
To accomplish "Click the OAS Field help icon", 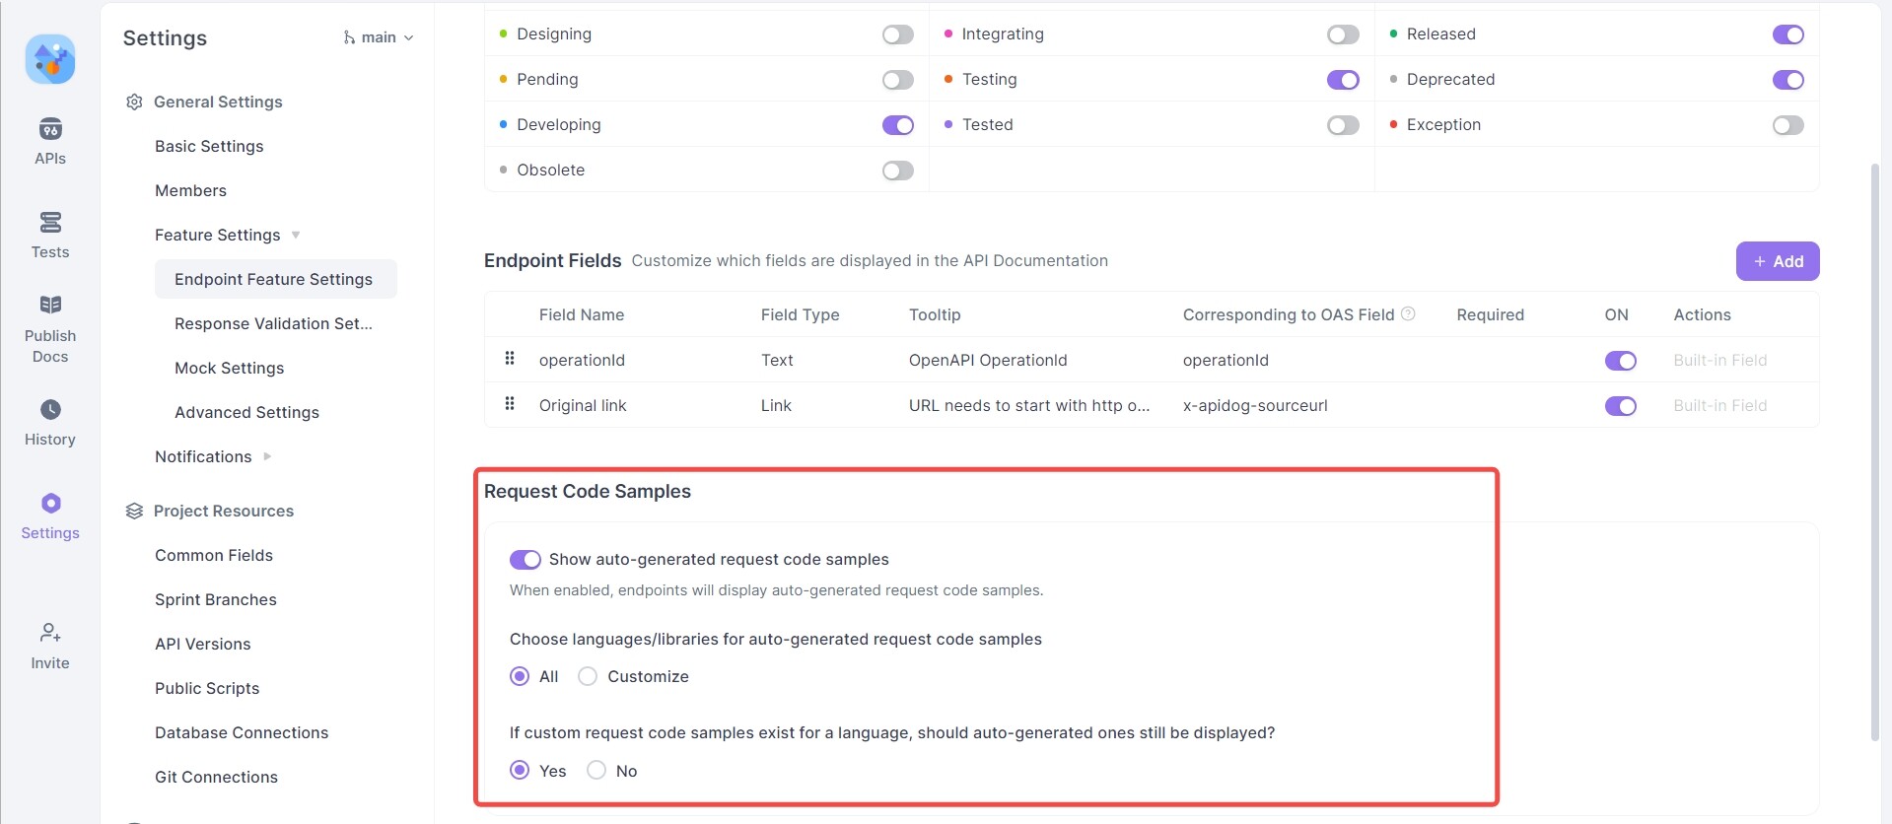I will click(1408, 313).
